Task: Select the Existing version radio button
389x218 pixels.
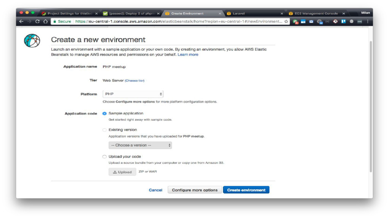Action: [104, 130]
